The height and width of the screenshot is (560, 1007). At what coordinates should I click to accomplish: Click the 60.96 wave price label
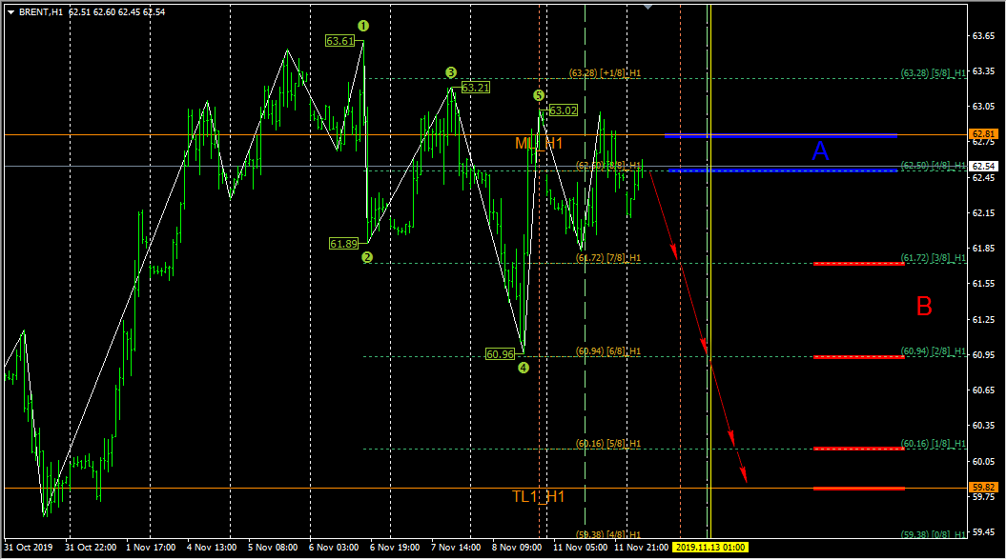(501, 354)
